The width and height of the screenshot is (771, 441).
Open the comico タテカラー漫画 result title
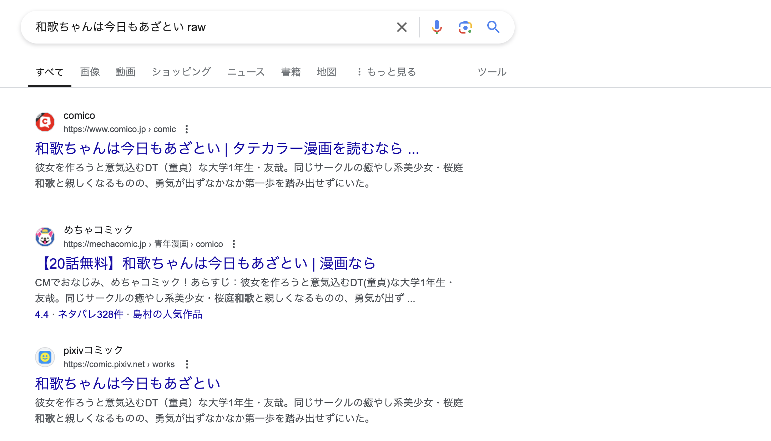(227, 148)
